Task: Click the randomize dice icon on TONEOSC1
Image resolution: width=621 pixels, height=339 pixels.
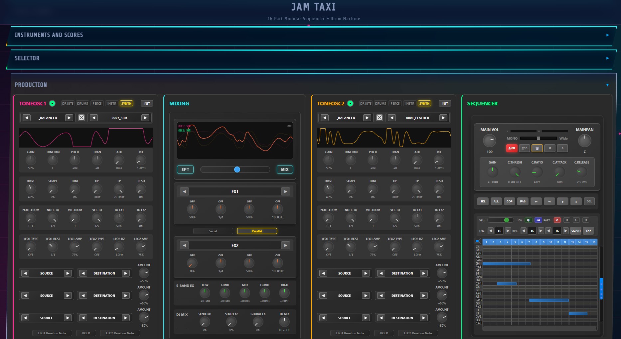Action: click(x=81, y=117)
